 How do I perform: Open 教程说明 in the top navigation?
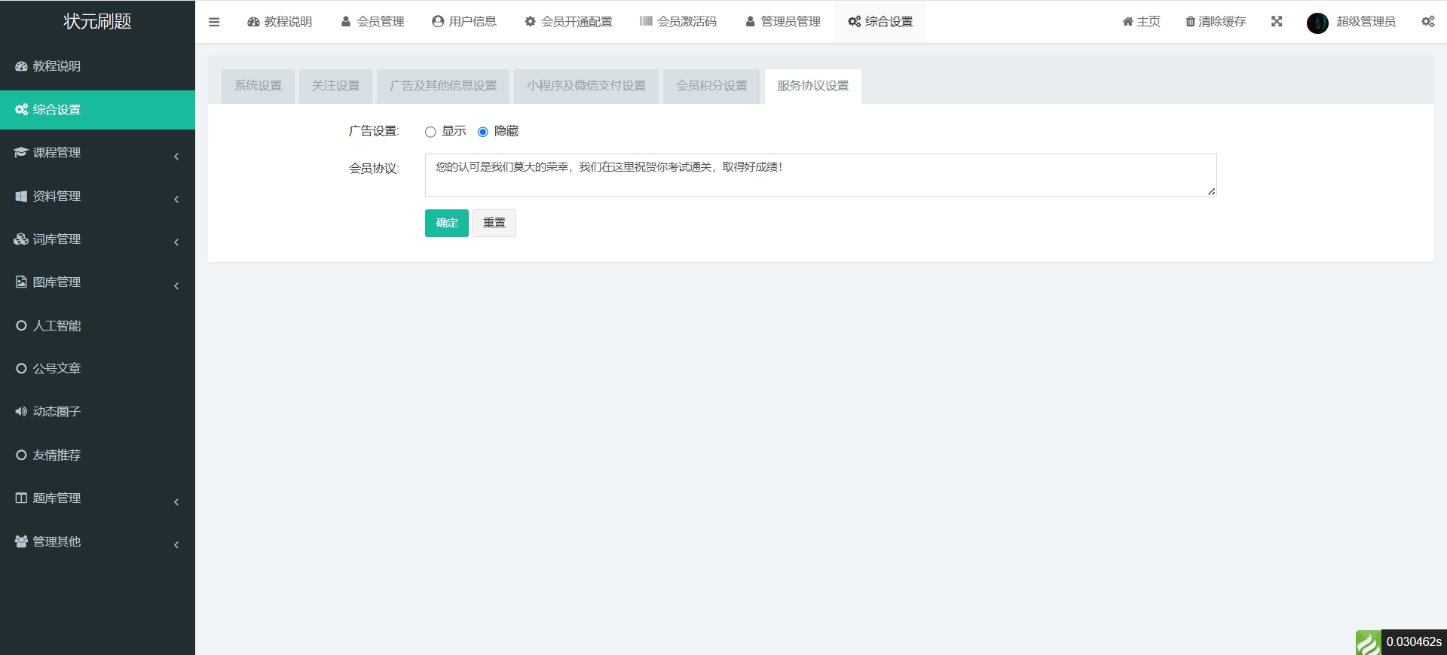[280, 22]
